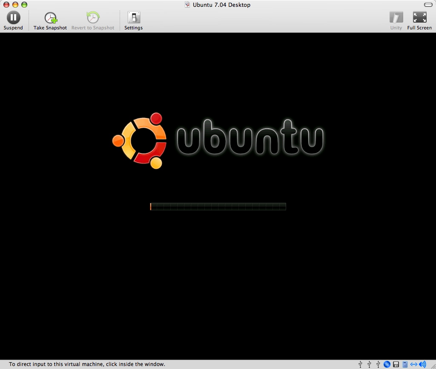Switch to Unity view
436x369 pixels.
click(396, 17)
